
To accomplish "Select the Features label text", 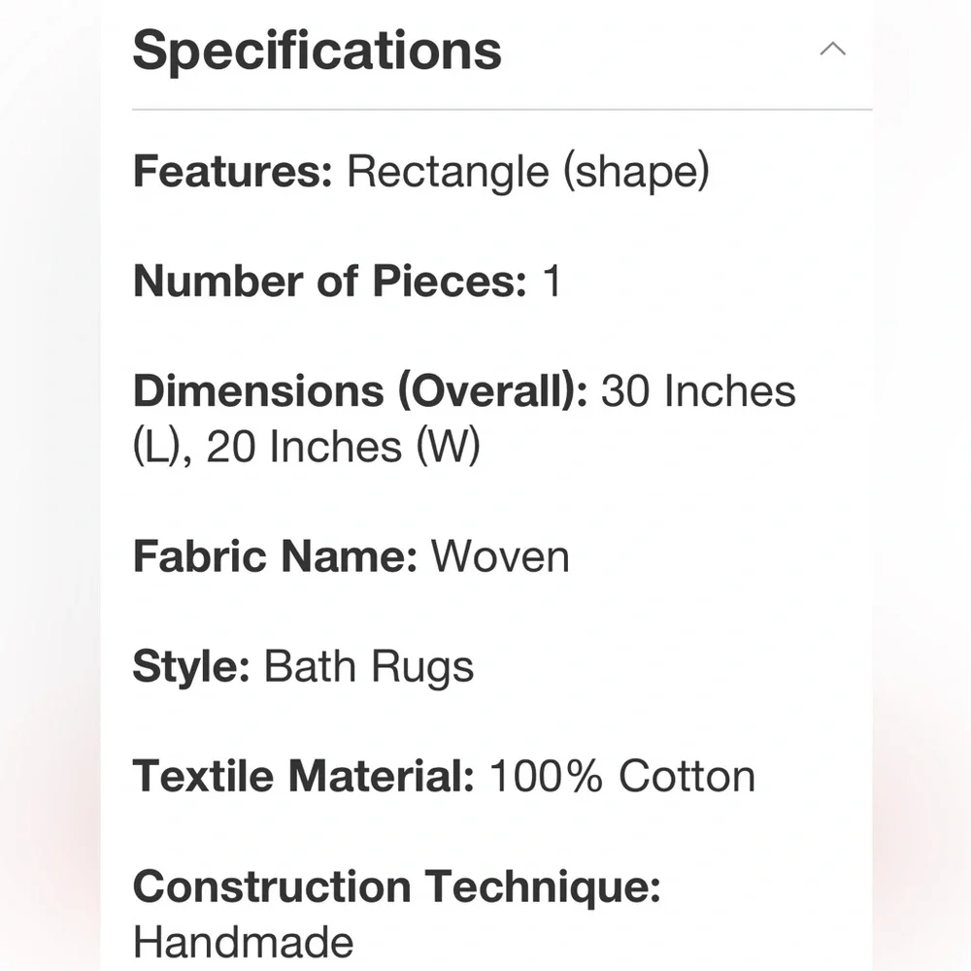I will point(233,172).
